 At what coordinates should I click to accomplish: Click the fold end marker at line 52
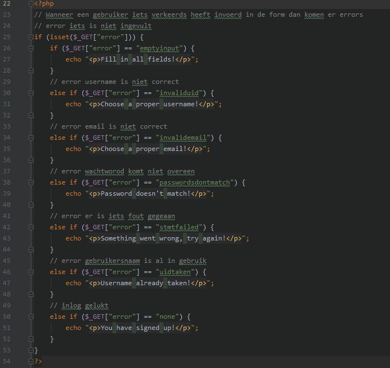31,339
